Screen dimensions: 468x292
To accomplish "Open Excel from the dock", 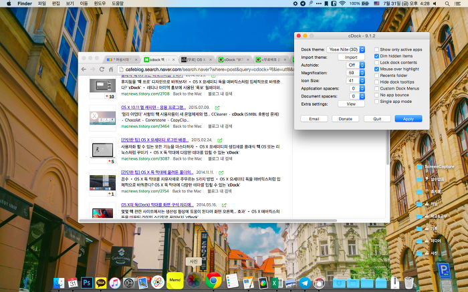I will [x=275, y=283].
